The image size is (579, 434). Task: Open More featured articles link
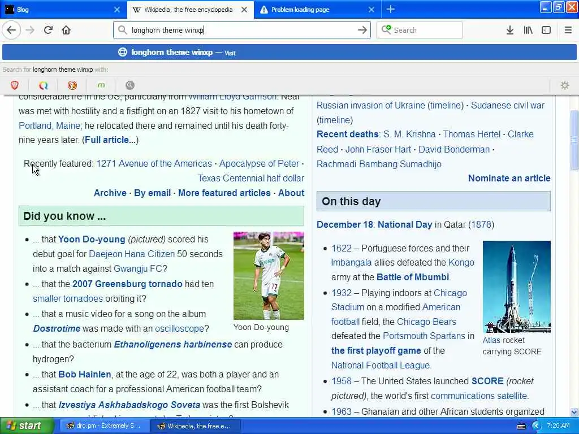tap(224, 193)
